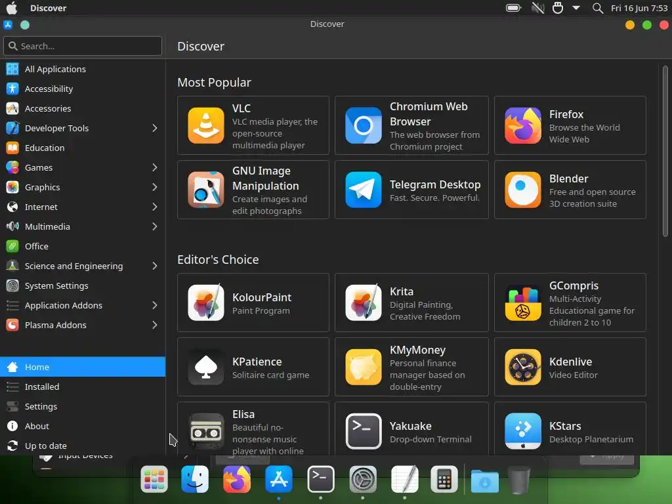Open the Discover menu in menu bar
The image size is (672, 504).
tap(48, 8)
